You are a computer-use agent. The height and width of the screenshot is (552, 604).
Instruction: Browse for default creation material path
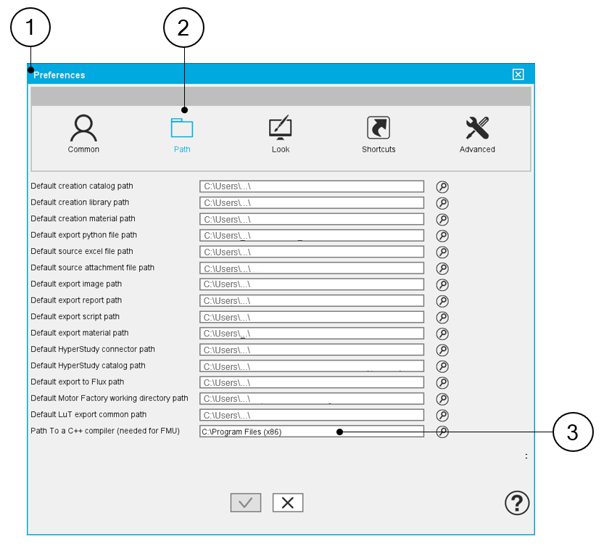pyautogui.click(x=442, y=219)
